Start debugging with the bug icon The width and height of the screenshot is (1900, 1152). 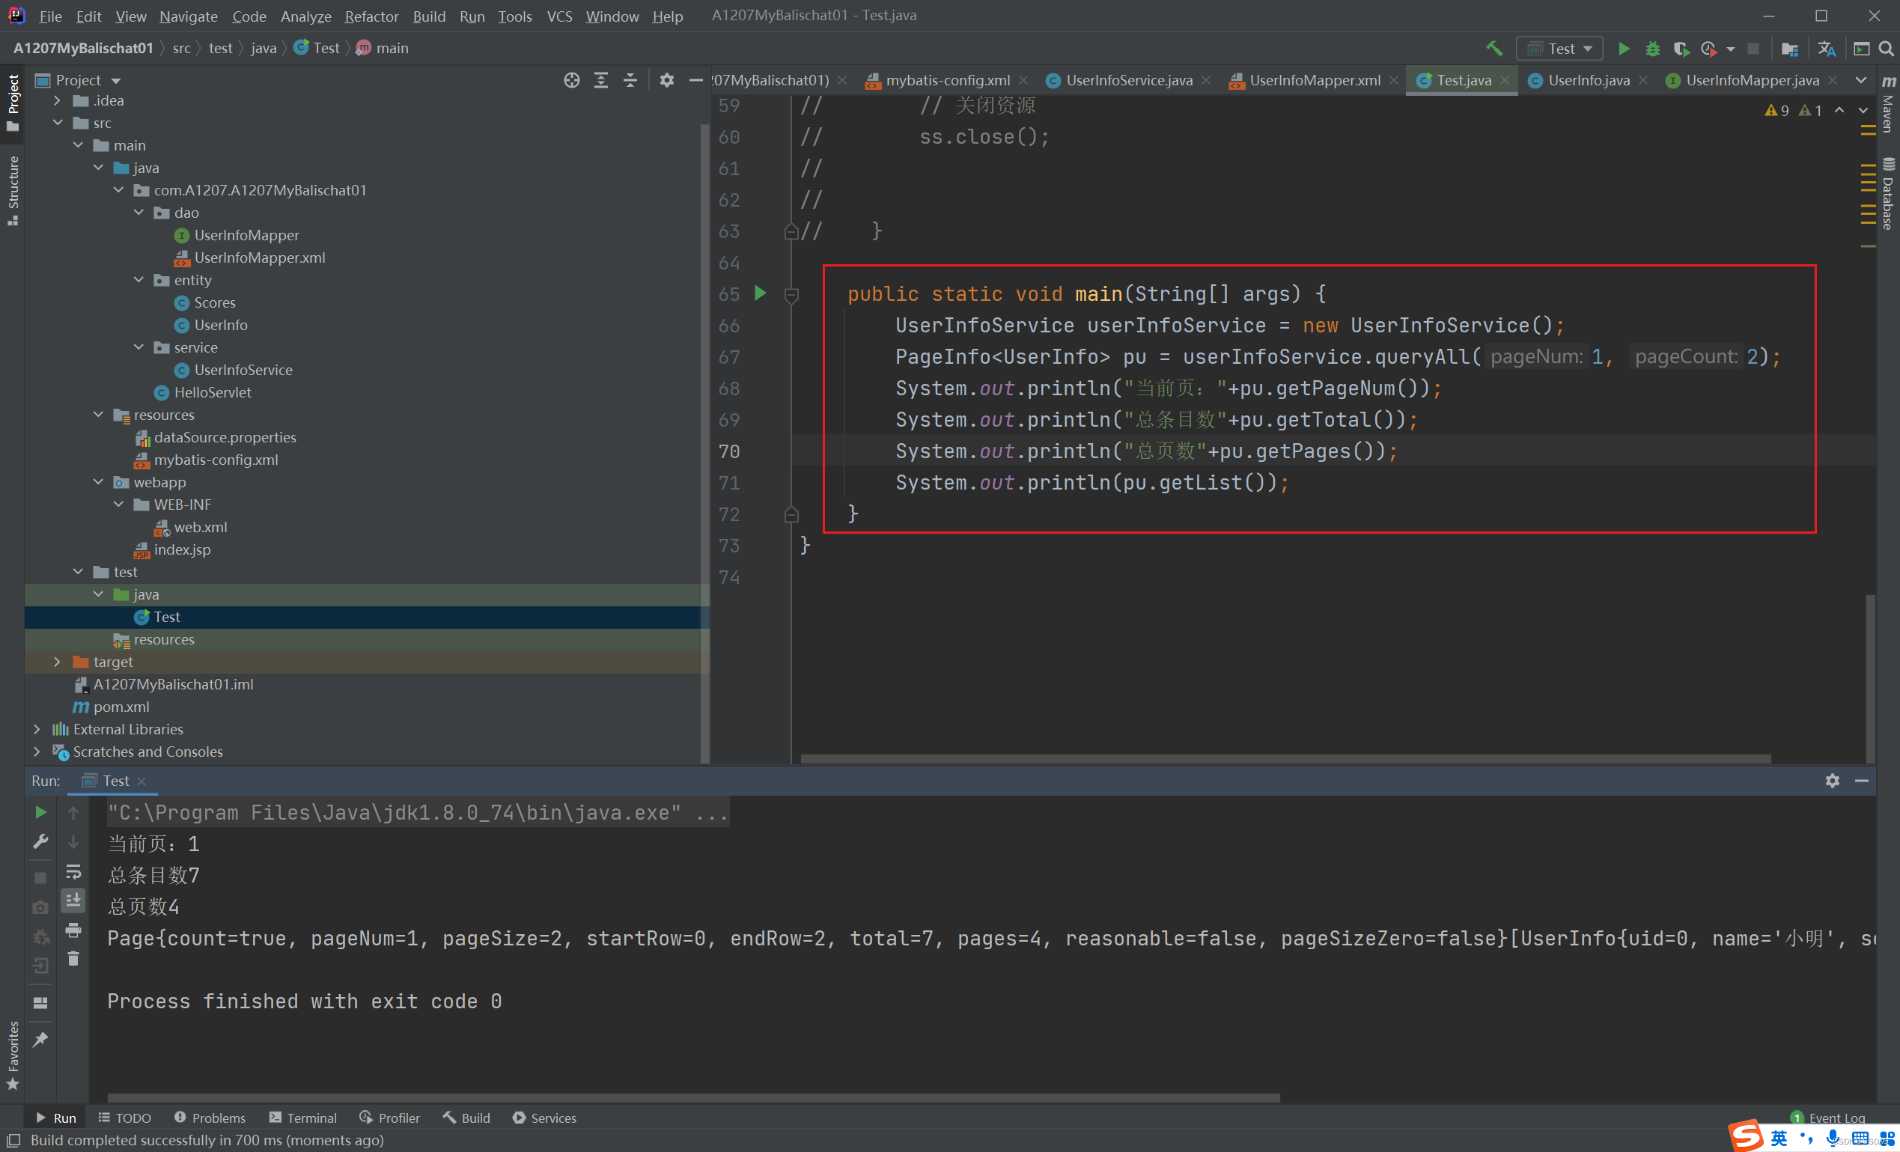click(1652, 49)
